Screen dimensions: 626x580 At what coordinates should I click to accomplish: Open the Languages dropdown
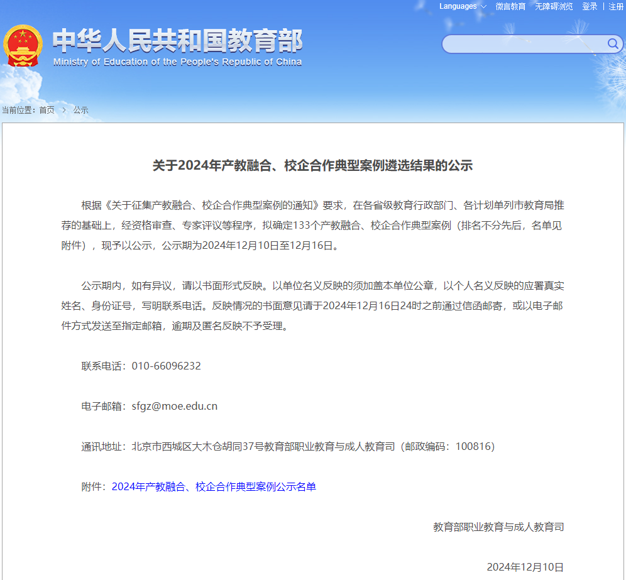463,6
